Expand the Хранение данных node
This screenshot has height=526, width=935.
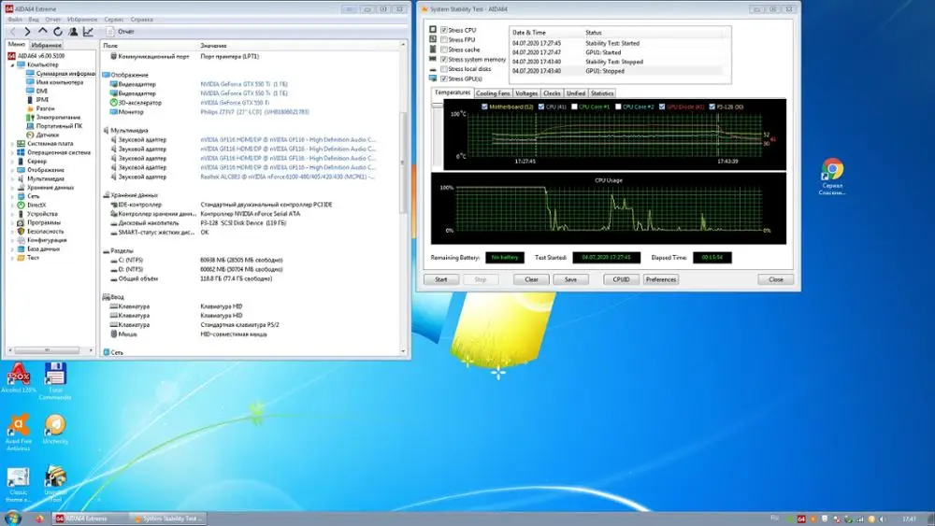pyautogui.click(x=12, y=188)
